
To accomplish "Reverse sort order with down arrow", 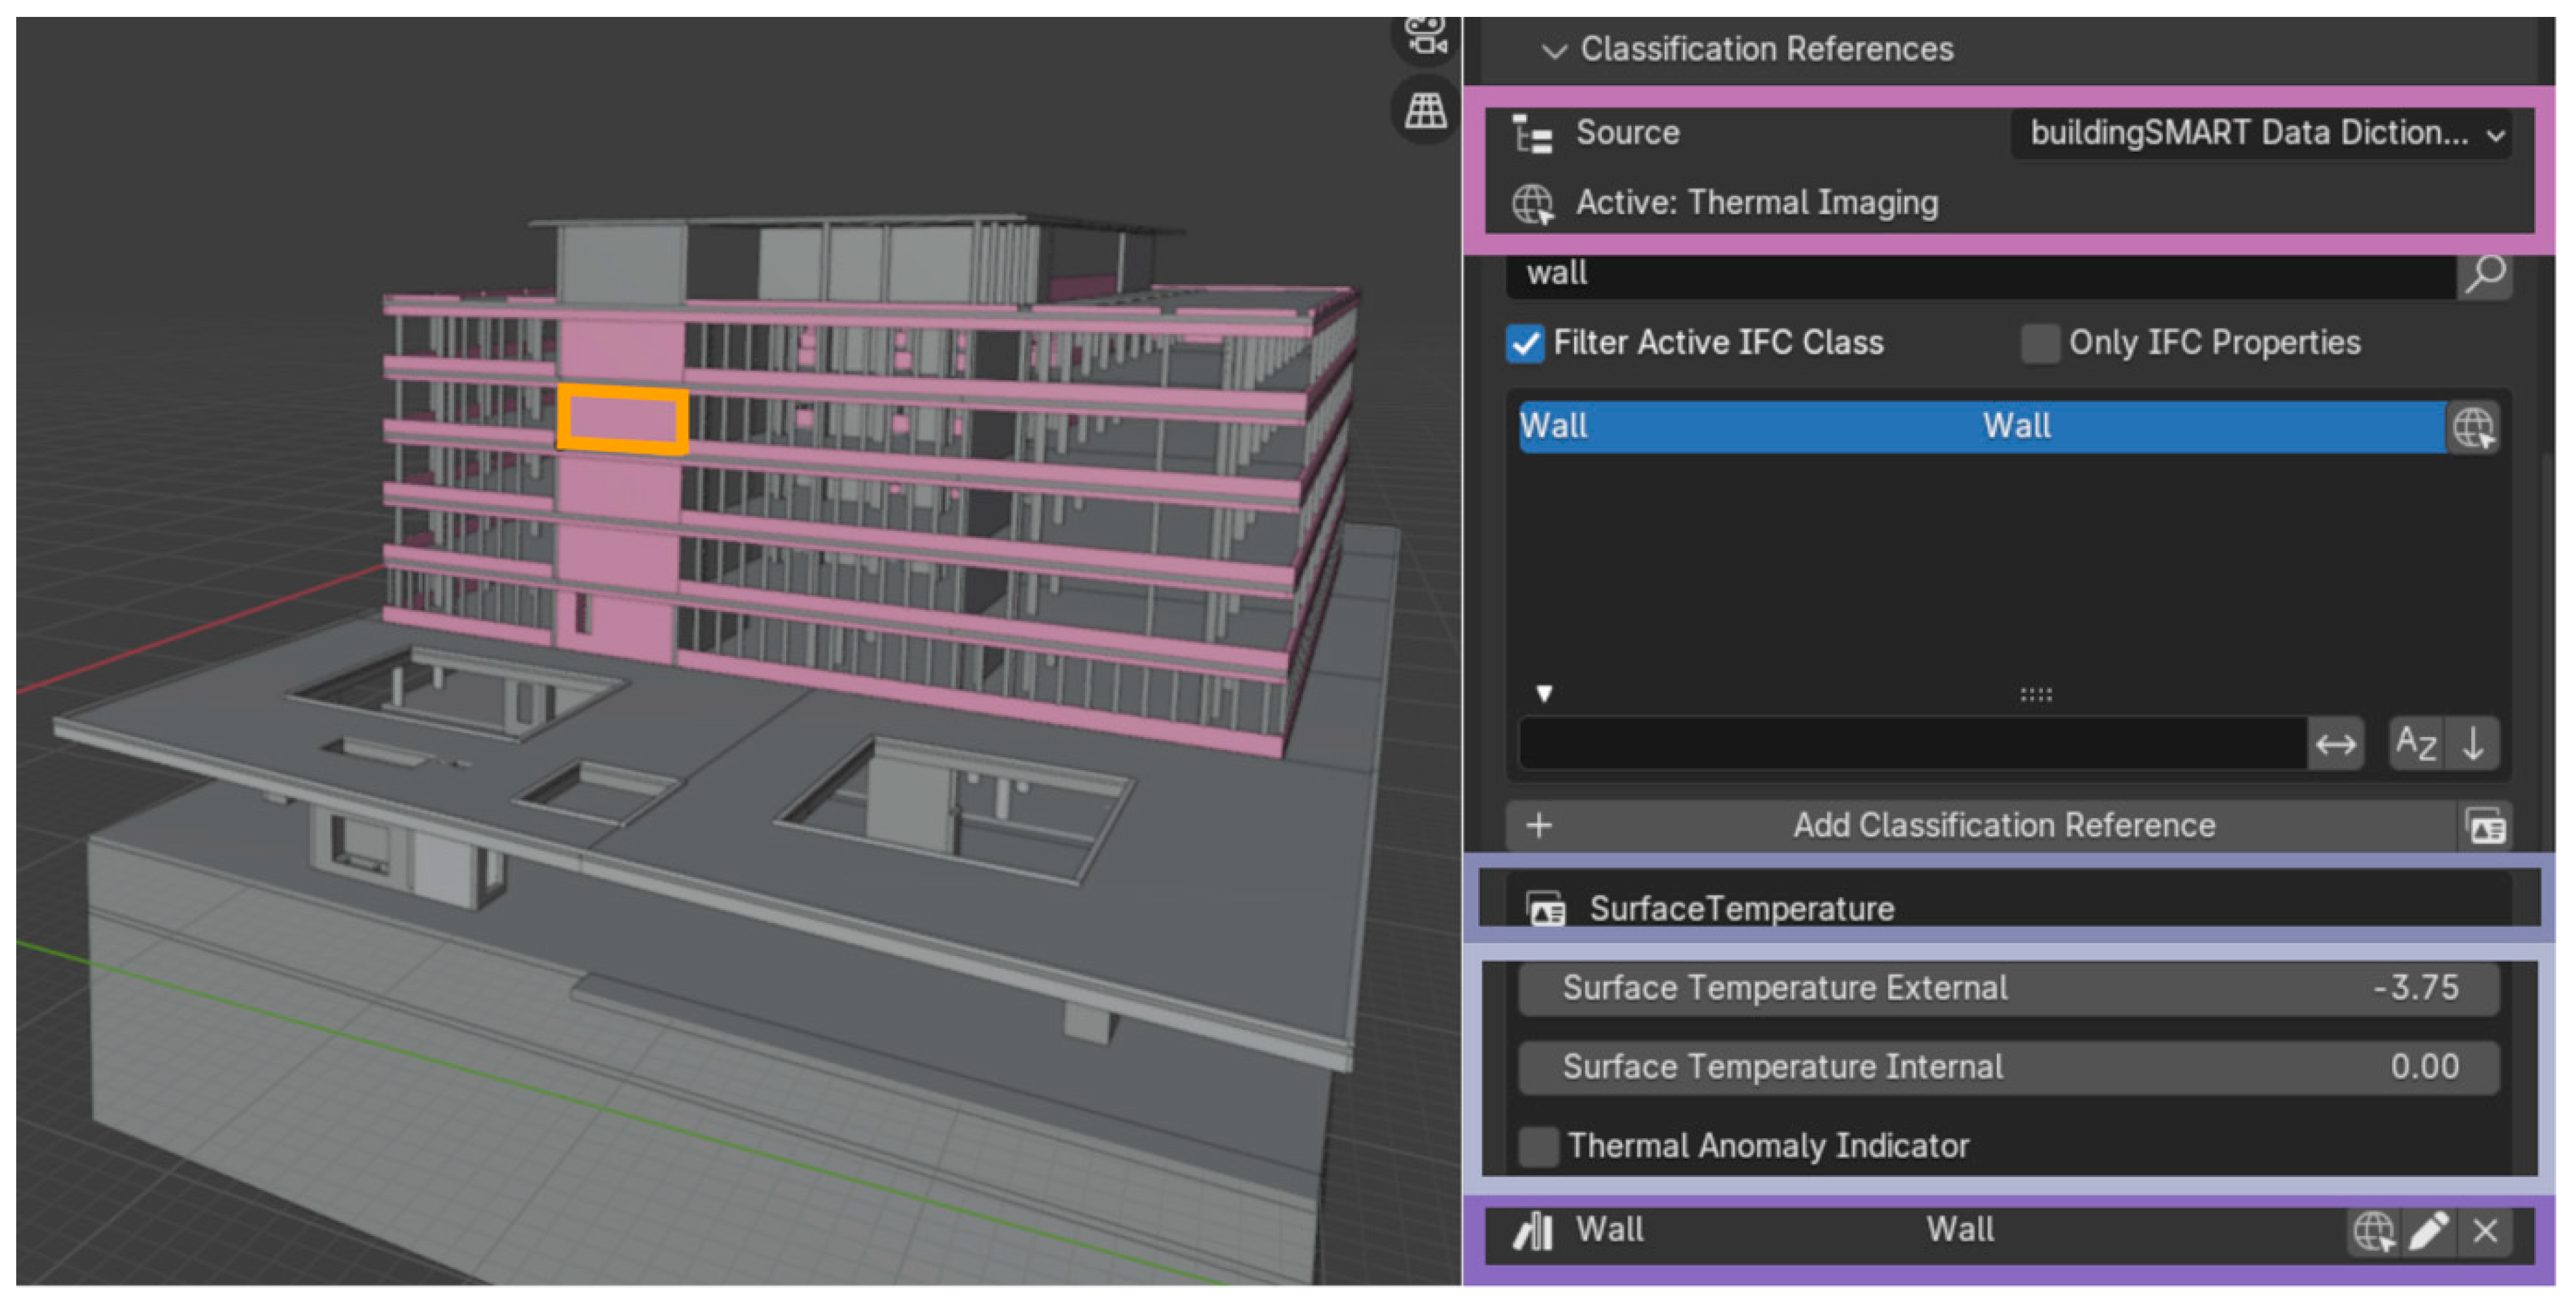I will click(2473, 744).
